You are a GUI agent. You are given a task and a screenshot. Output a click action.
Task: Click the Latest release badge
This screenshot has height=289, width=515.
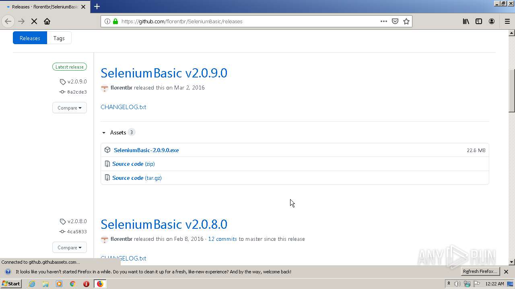(x=70, y=67)
